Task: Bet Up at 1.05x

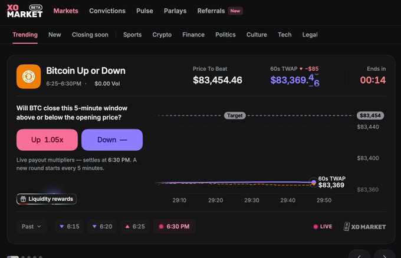Action: [47, 140]
